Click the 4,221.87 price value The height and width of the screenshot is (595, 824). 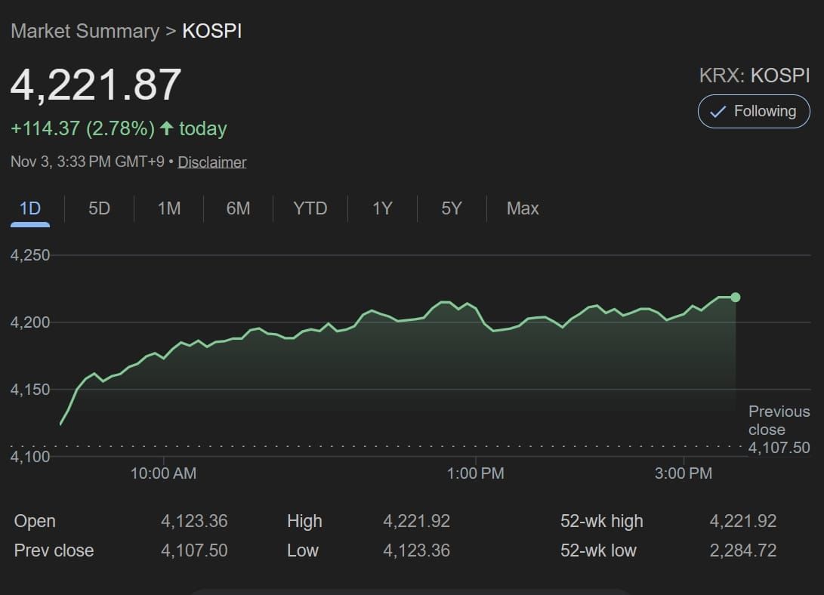[x=94, y=85]
